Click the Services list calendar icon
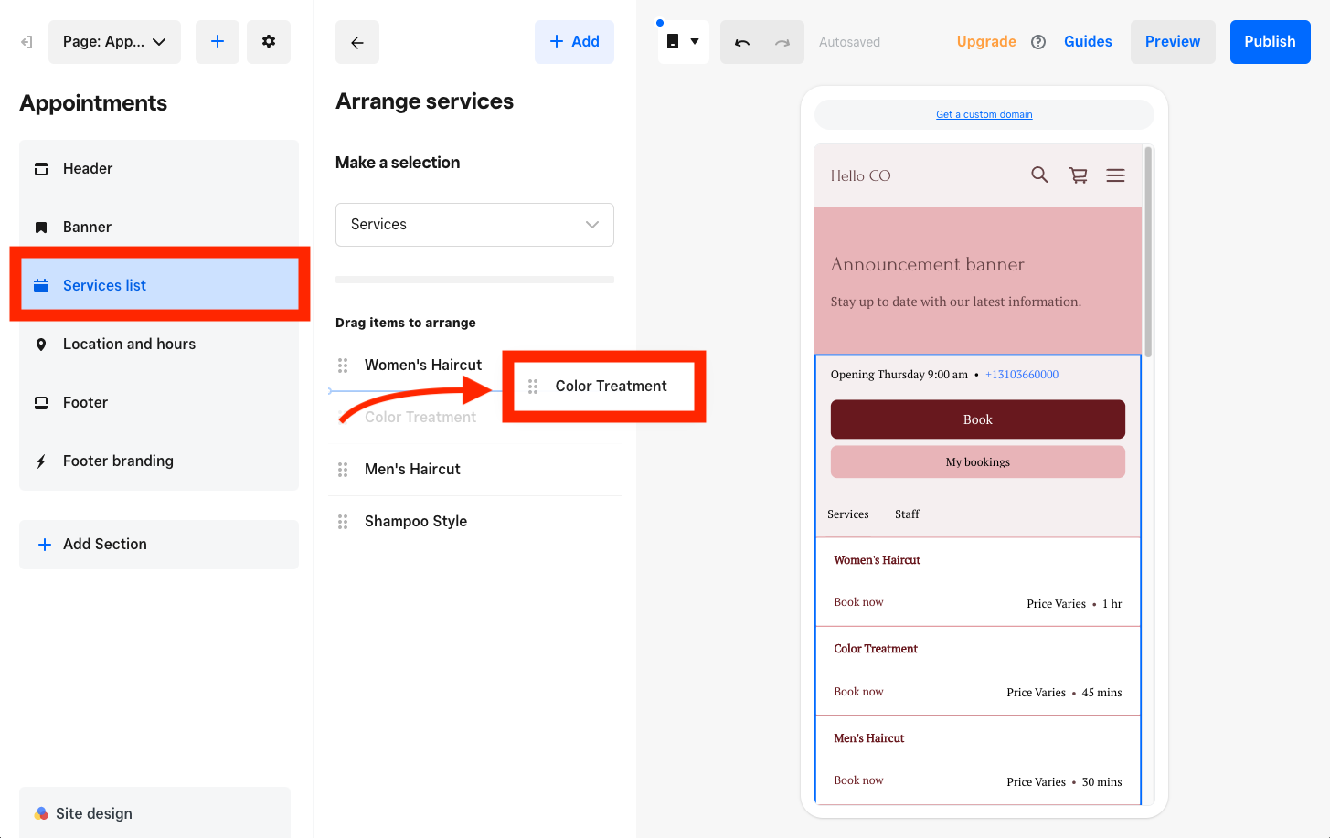This screenshot has height=838, width=1330. pyautogui.click(x=41, y=285)
